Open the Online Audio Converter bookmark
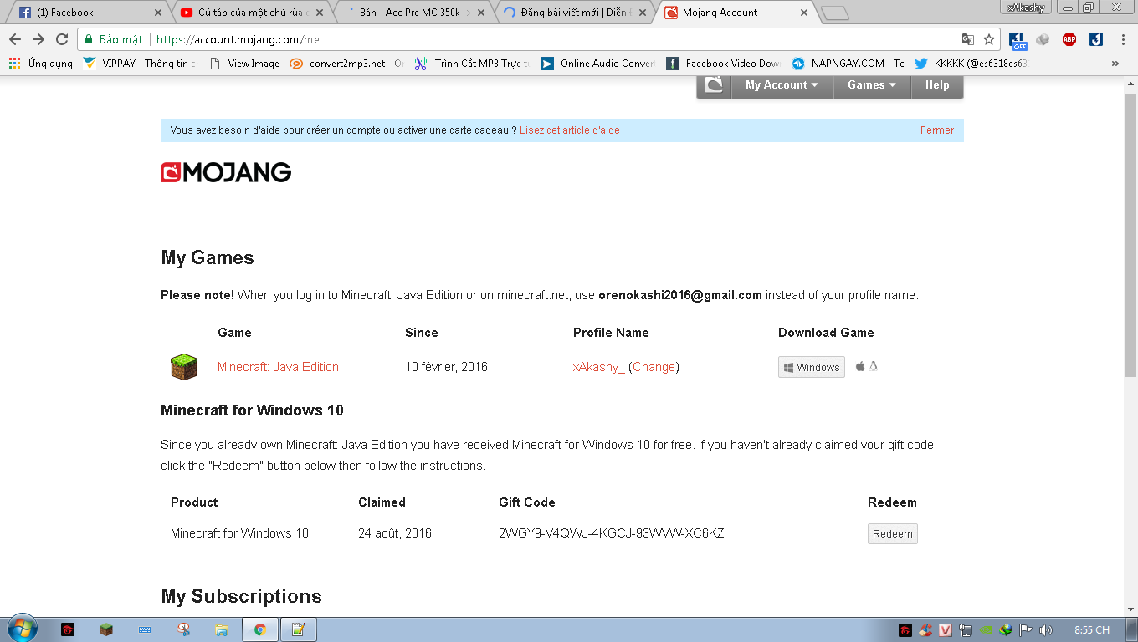The image size is (1138, 642). [597, 63]
